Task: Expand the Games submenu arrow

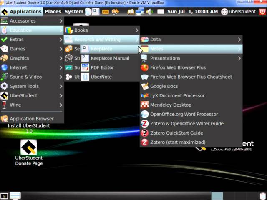Action: coord(61,49)
